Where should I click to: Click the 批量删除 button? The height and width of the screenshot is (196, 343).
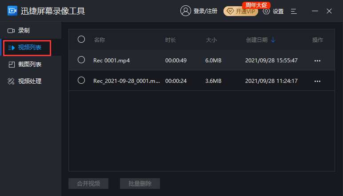[x=140, y=184]
